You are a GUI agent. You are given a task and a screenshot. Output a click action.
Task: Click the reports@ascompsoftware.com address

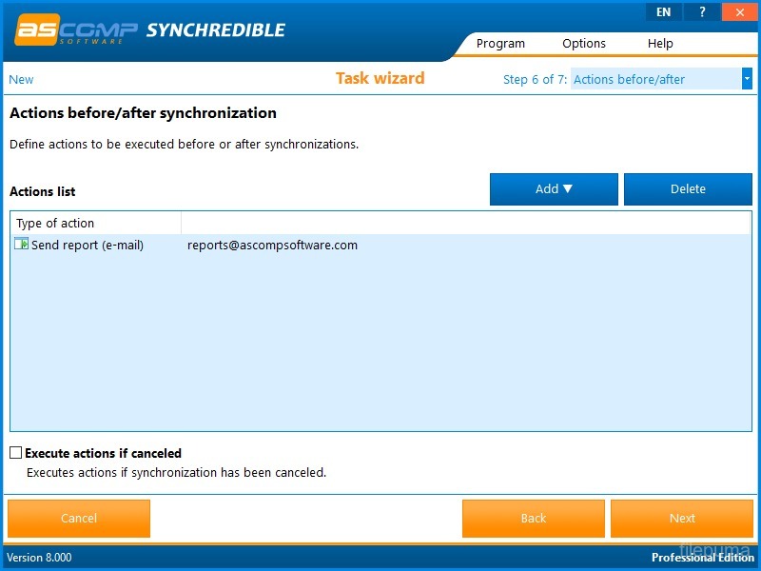click(272, 245)
